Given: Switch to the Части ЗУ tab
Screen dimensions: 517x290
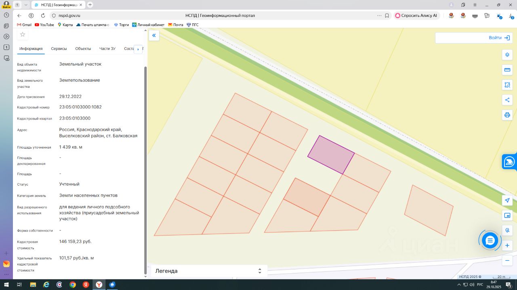Looking at the screenshot, I should coord(107,49).
